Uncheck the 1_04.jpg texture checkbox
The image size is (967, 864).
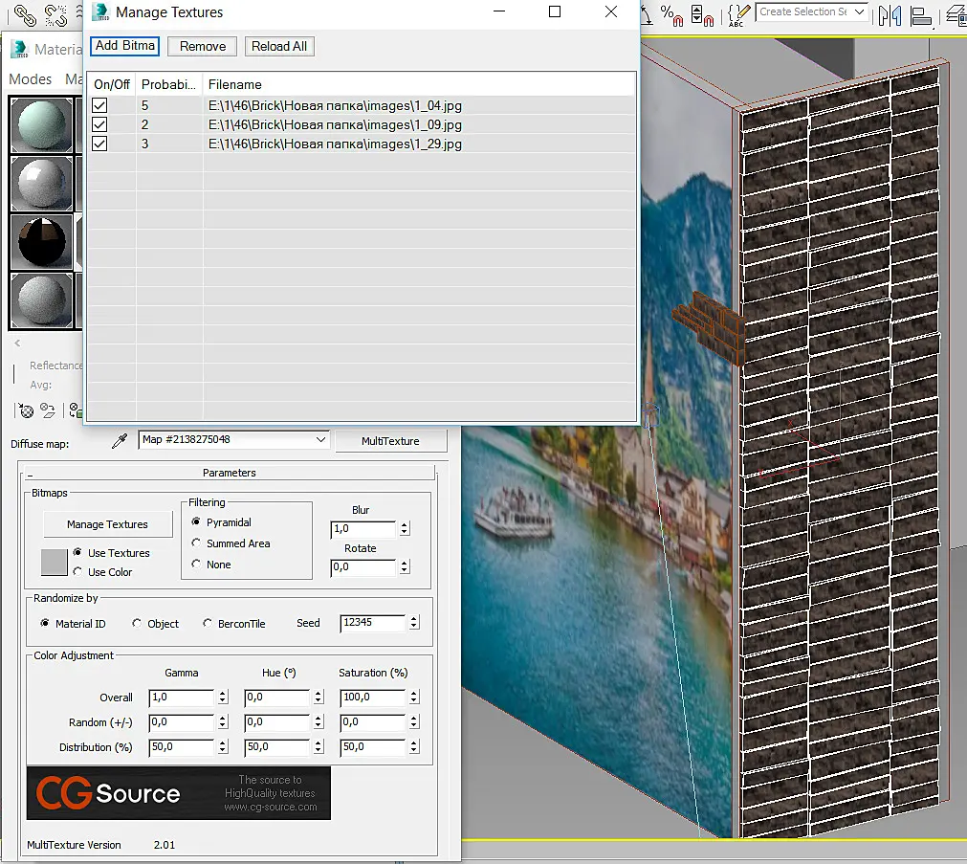tap(99, 105)
